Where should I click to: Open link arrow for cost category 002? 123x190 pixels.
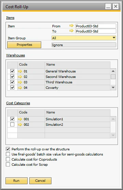pyautogui.click(x=20, y=125)
